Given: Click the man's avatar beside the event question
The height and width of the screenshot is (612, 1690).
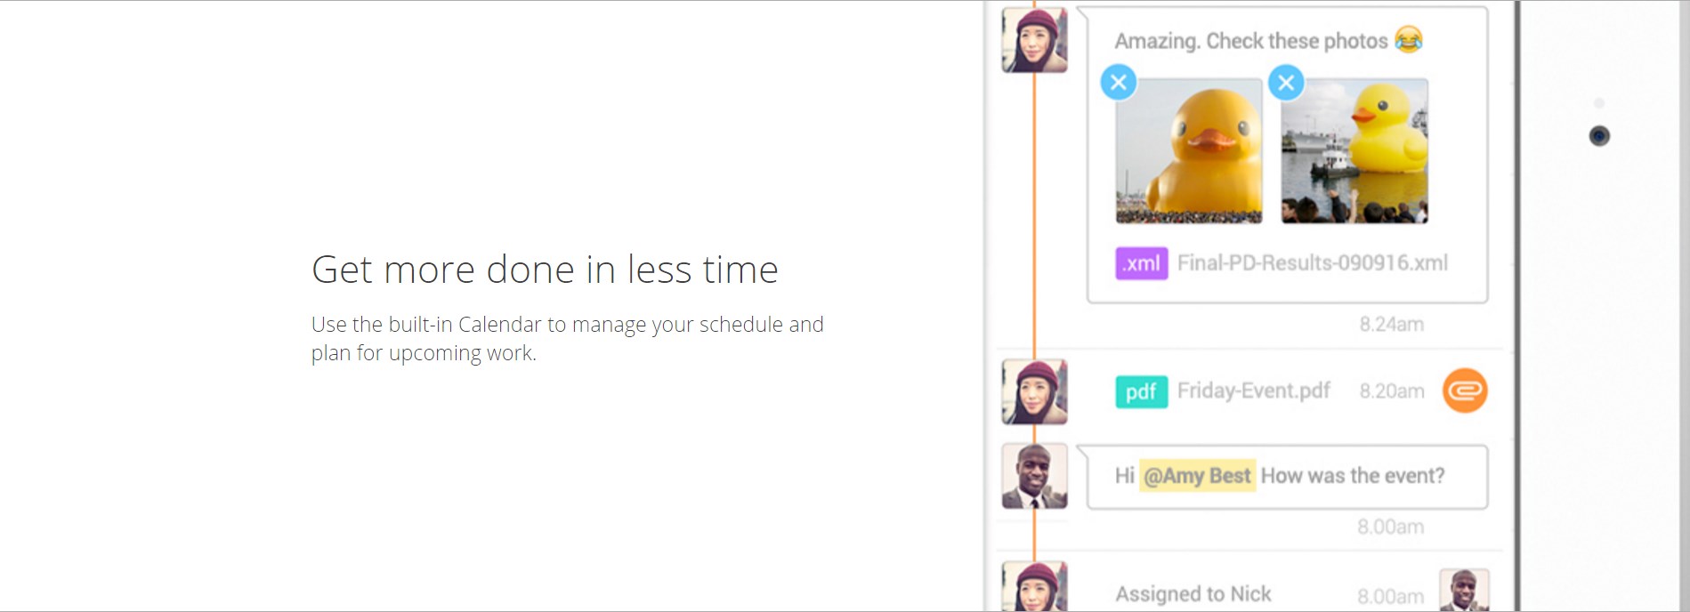Looking at the screenshot, I should tap(1034, 476).
